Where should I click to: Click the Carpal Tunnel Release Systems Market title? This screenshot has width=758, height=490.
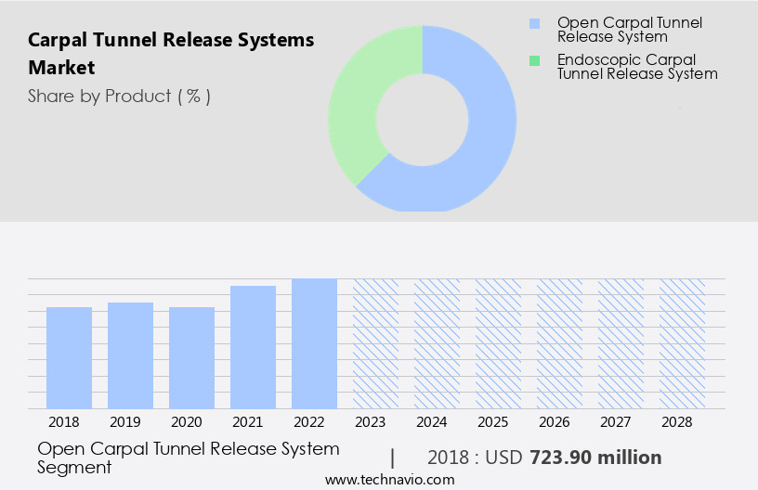click(171, 54)
